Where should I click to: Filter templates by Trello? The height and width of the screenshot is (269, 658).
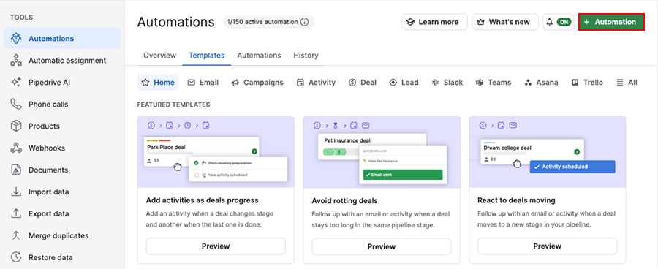pos(587,83)
